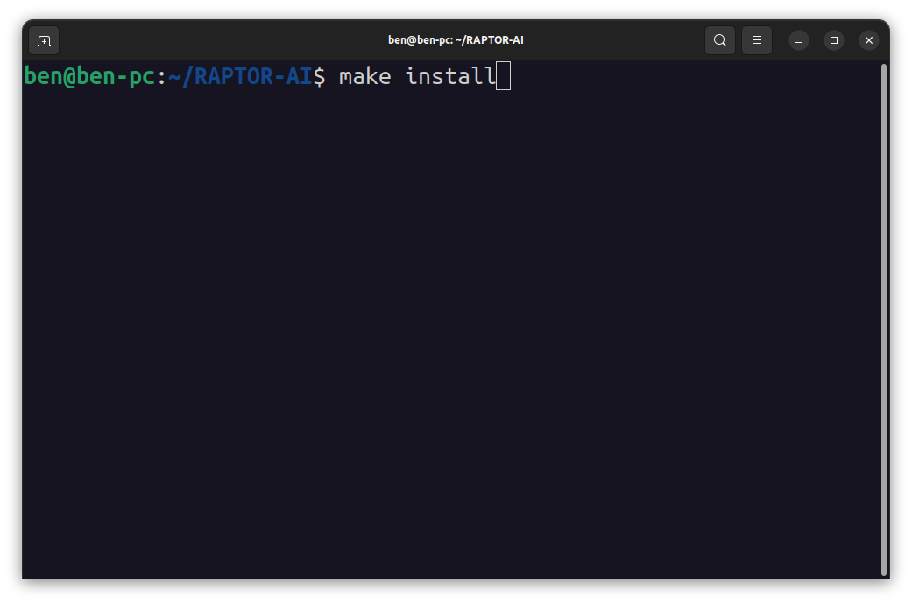Image resolution: width=912 pixels, height=604 pixels.
Task: Close the terminal window
Action: 868,40
